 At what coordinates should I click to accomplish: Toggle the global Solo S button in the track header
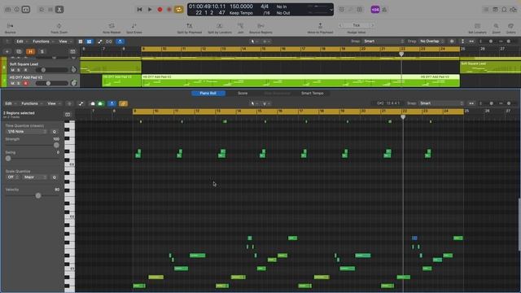[x=42, y=51]
